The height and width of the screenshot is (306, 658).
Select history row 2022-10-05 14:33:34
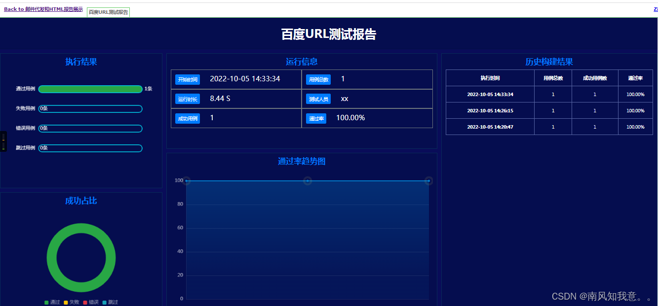tap(549, 94)
